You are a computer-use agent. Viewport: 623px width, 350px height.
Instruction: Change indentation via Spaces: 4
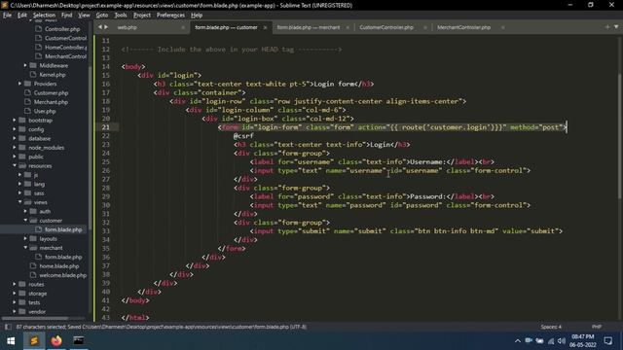point(551,327)
